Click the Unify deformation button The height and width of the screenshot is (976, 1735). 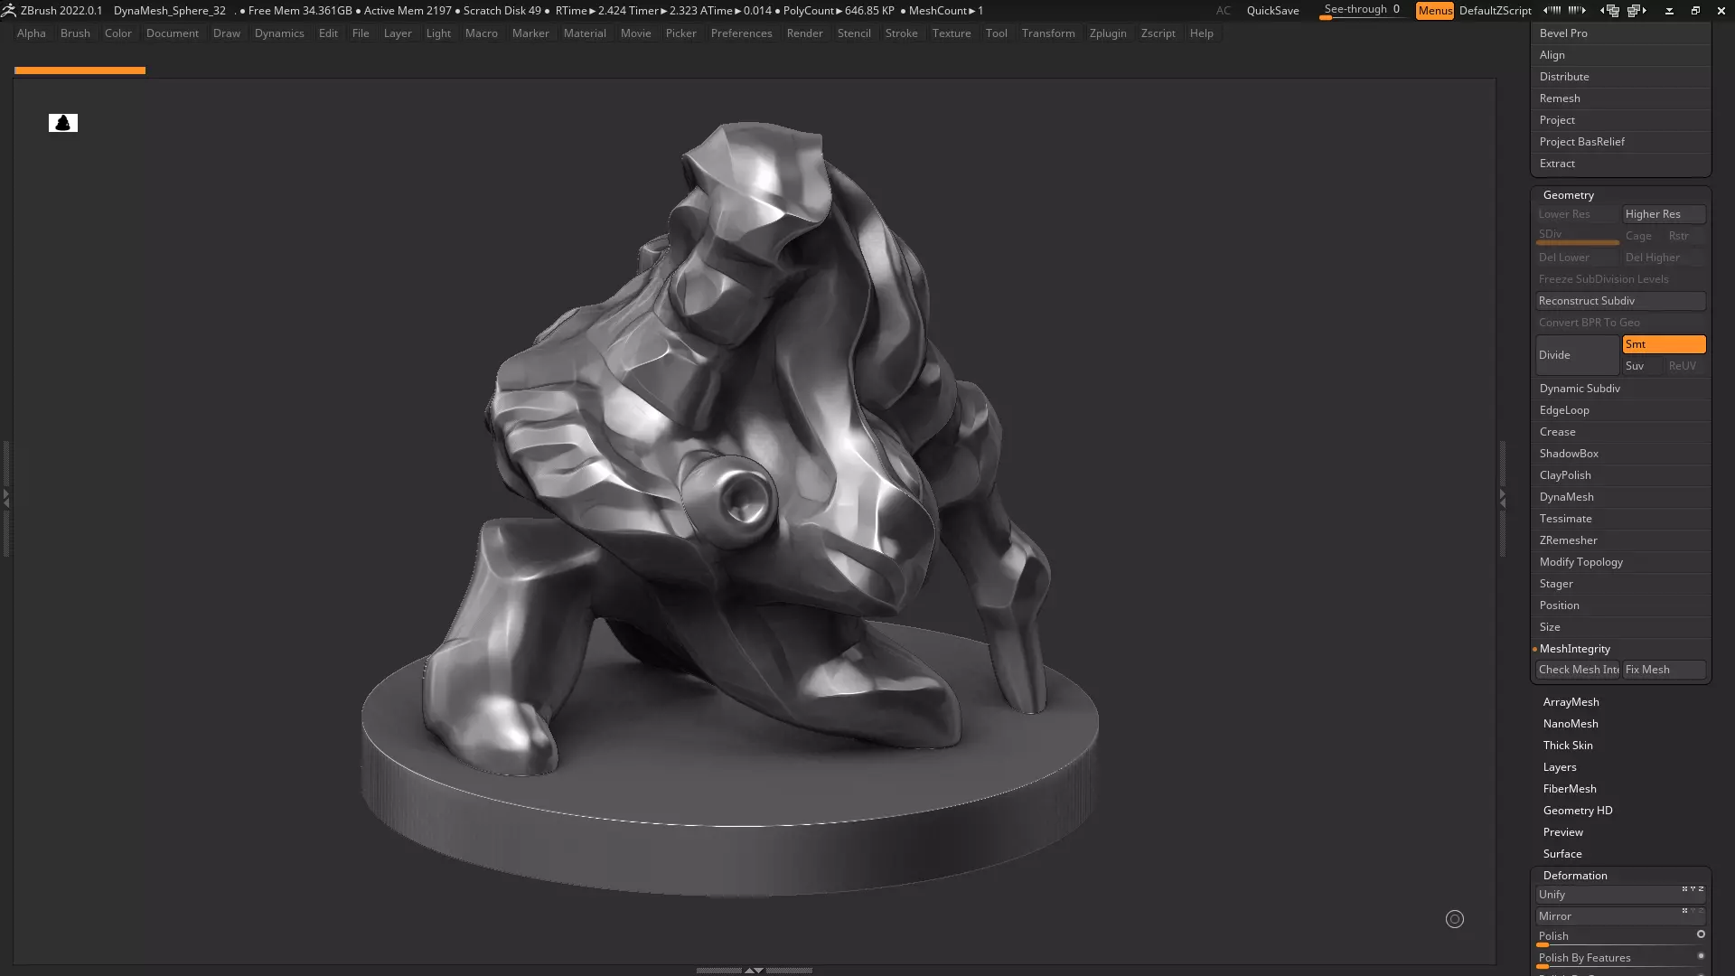point(1621,895)
